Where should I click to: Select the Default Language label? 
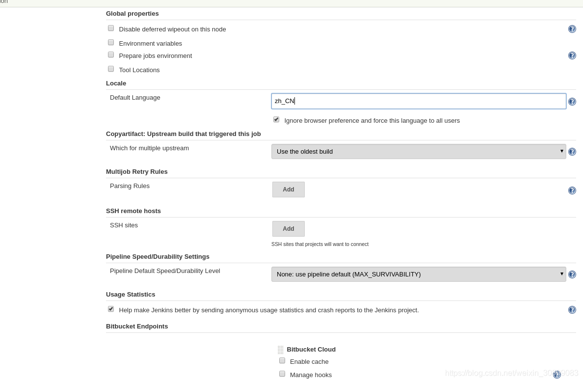coord(135,97)
